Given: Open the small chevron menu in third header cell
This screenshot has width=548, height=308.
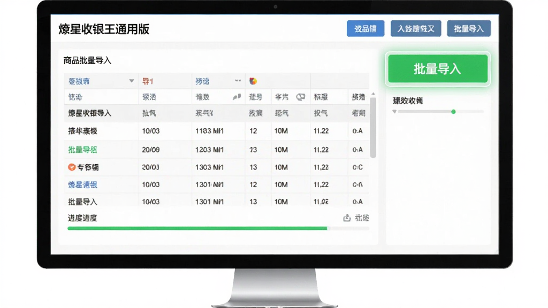Looking at the screenshot, I should [238, 81].
